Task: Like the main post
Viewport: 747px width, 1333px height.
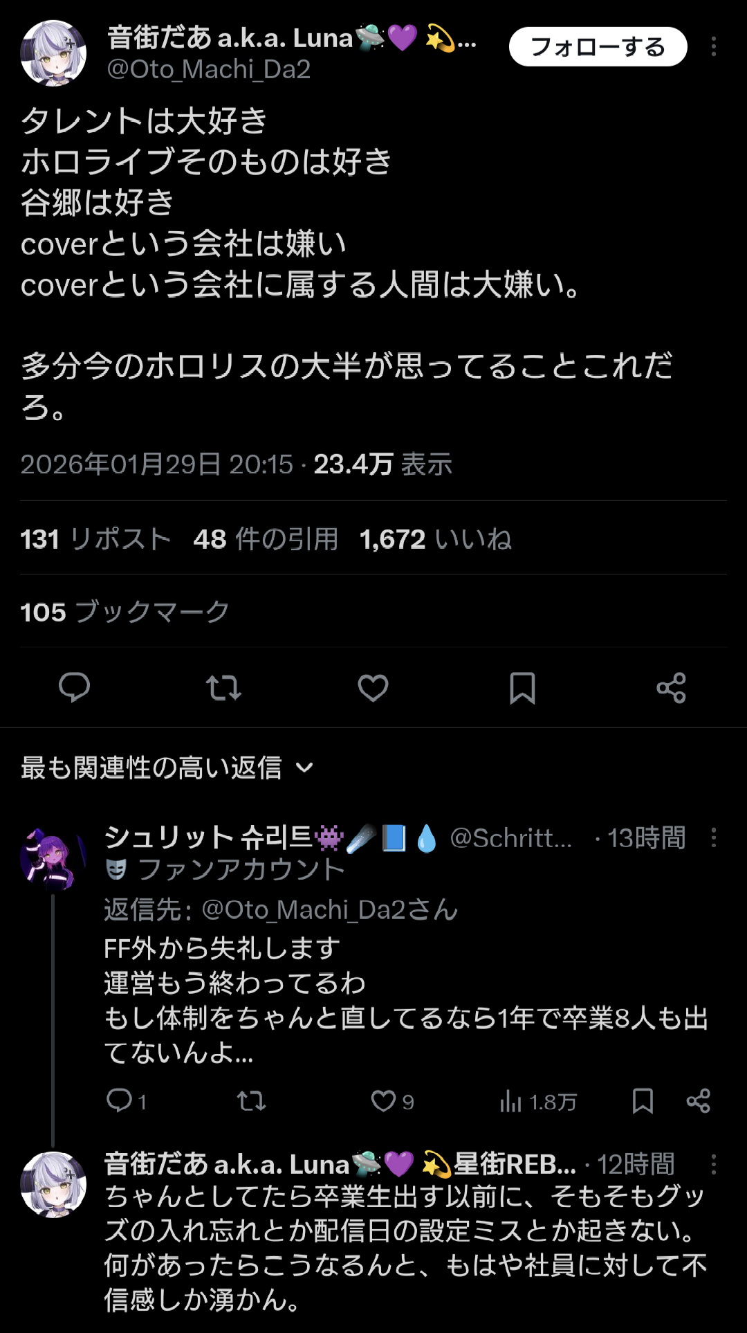Action: [x=373, y=688]
